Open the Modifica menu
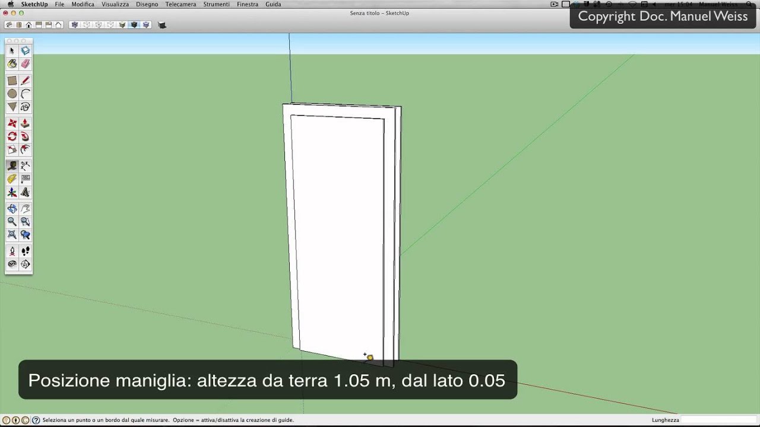Image resolution: width=760 pixels, height=427 pixels. coord(83,4)
